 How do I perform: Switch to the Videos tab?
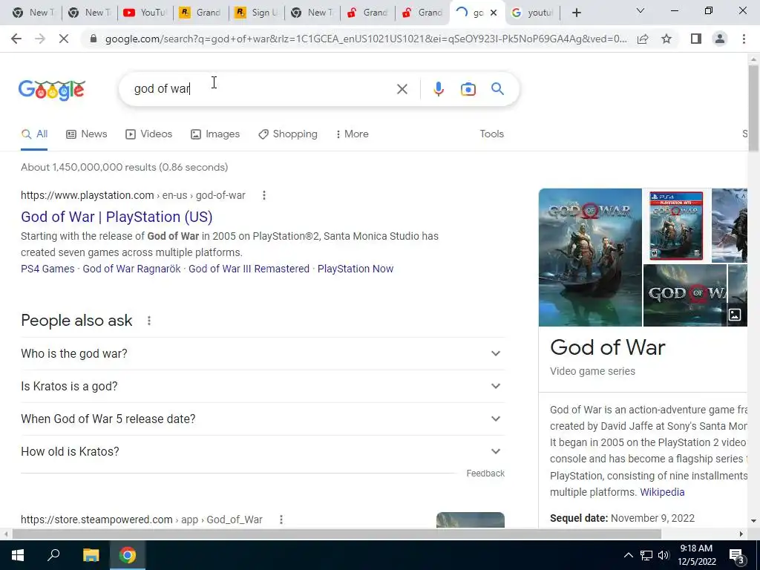pyautogui.click(x=148, y=134)
